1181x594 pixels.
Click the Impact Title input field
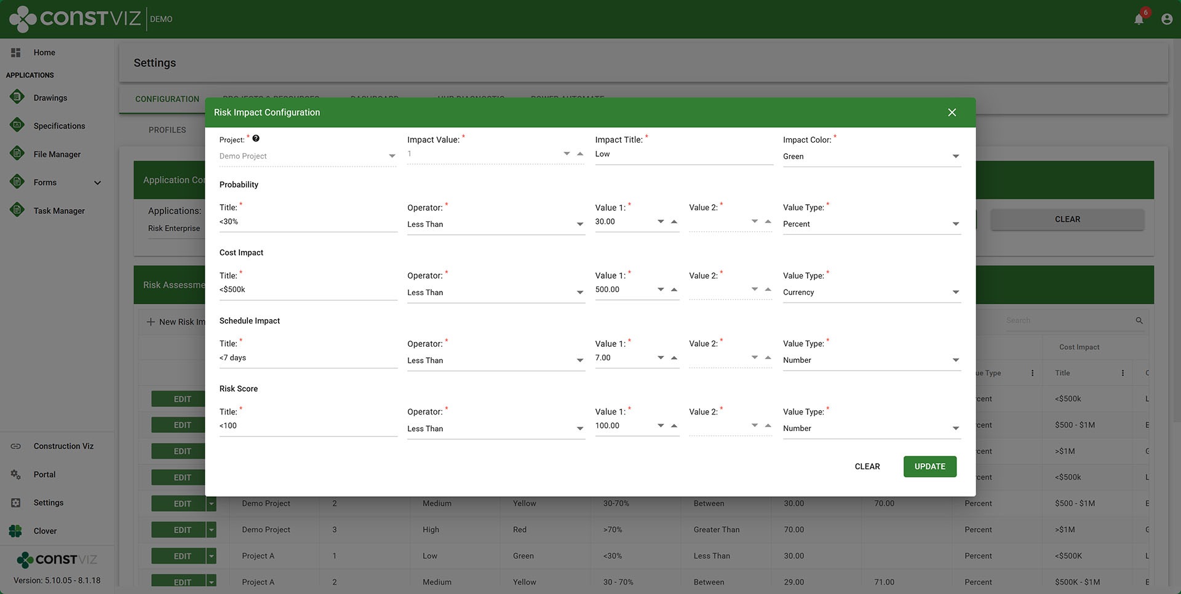tap(683, 154)
